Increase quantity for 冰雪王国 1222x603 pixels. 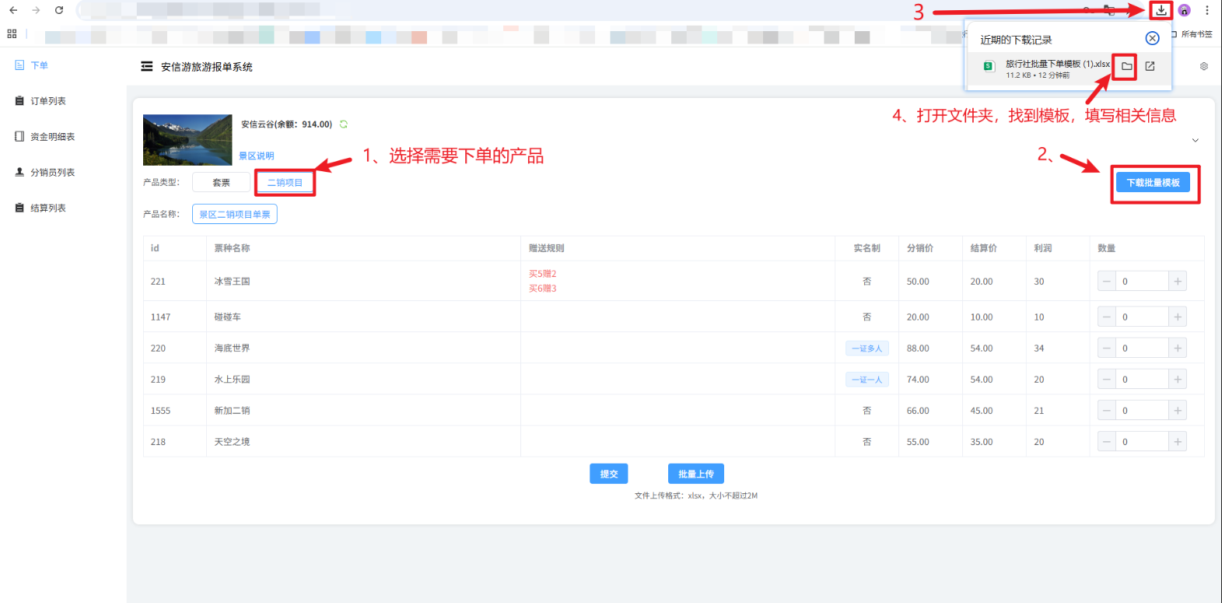point(1178,282)
